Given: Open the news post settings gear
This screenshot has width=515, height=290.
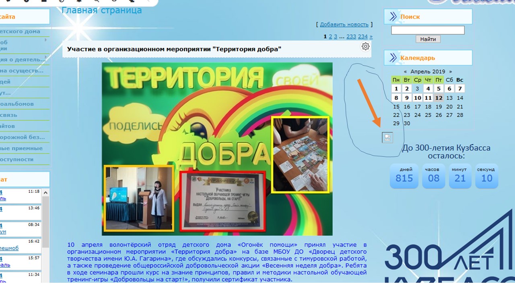Looking at the screenshot, I should coord(365,46).
